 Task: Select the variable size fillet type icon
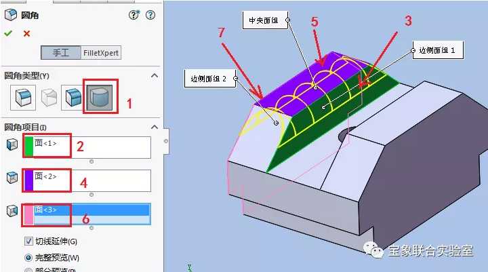49,98
